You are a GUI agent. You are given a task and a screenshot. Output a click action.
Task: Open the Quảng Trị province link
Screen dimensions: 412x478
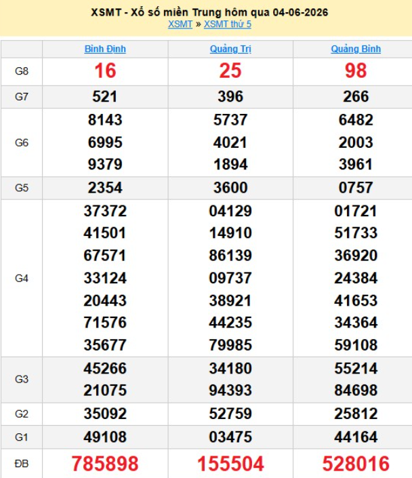click(230, 49)
